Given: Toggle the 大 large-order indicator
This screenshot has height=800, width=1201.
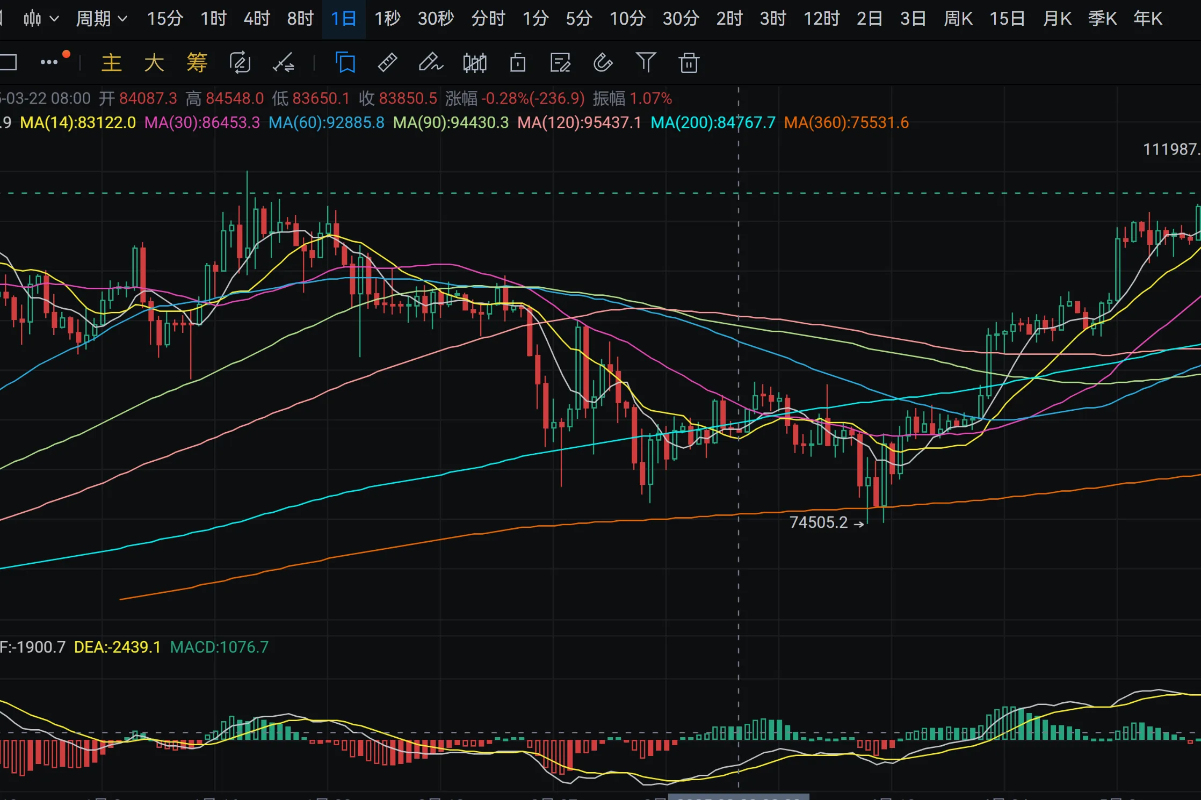Looking at the screenshot, I should 154,63.
